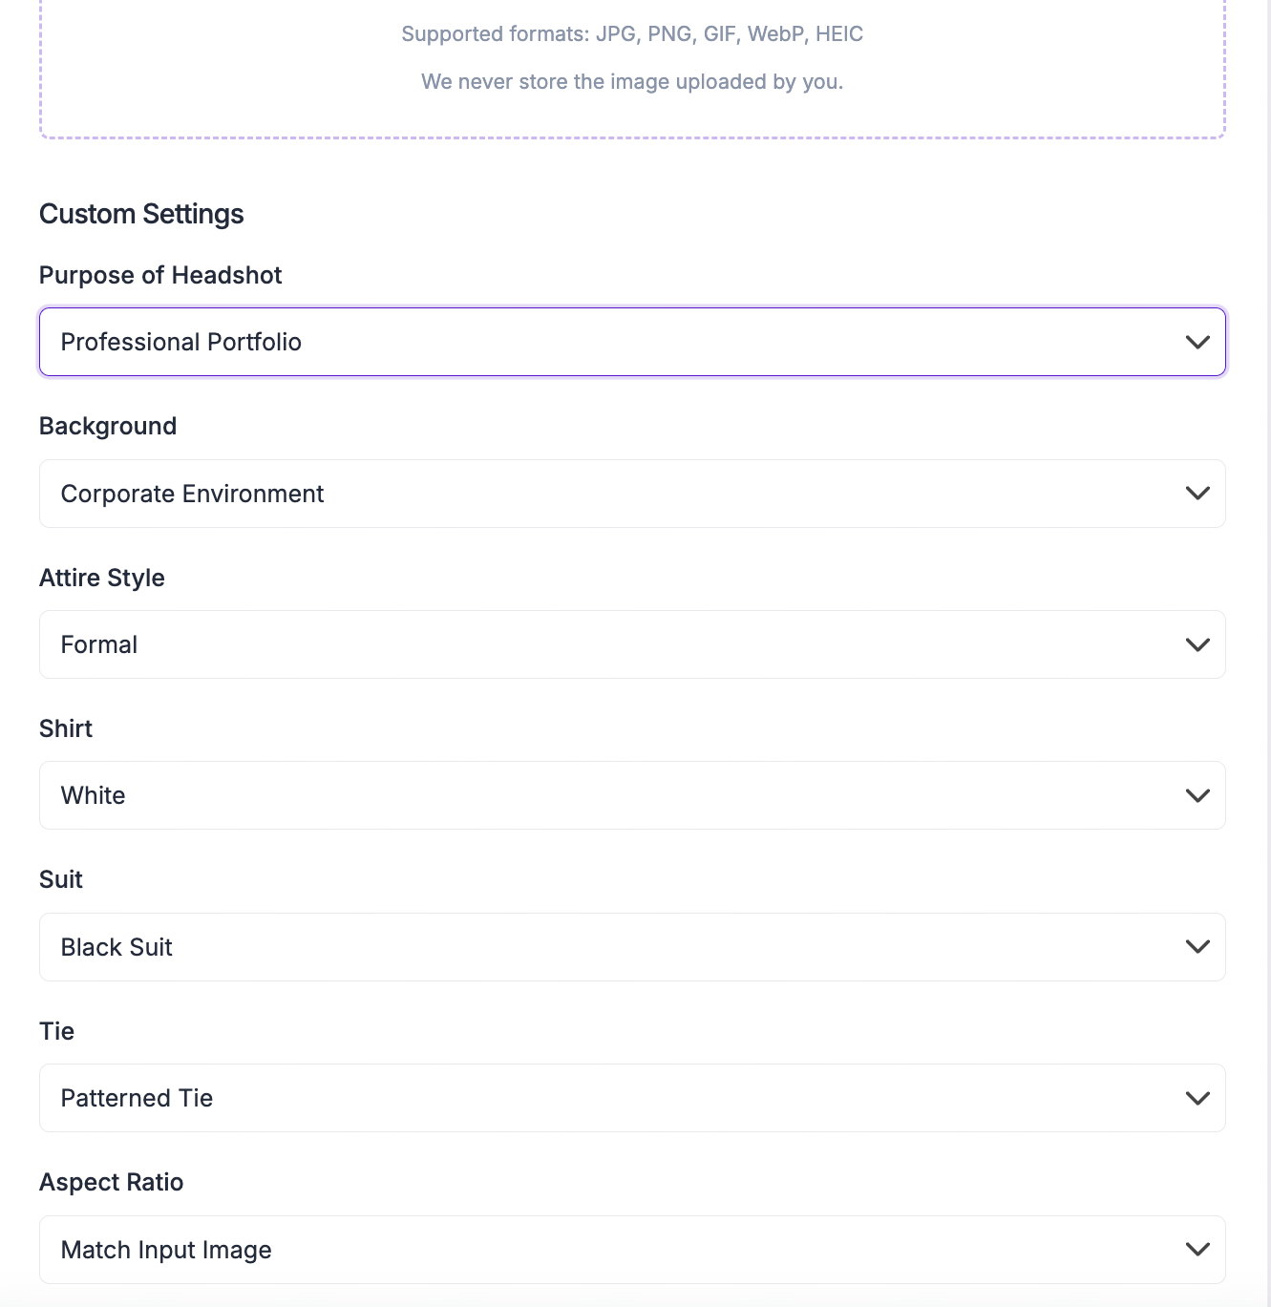Open the Formal attire style dropdown
The image size is (1271, 1307).
pos(632,644)
